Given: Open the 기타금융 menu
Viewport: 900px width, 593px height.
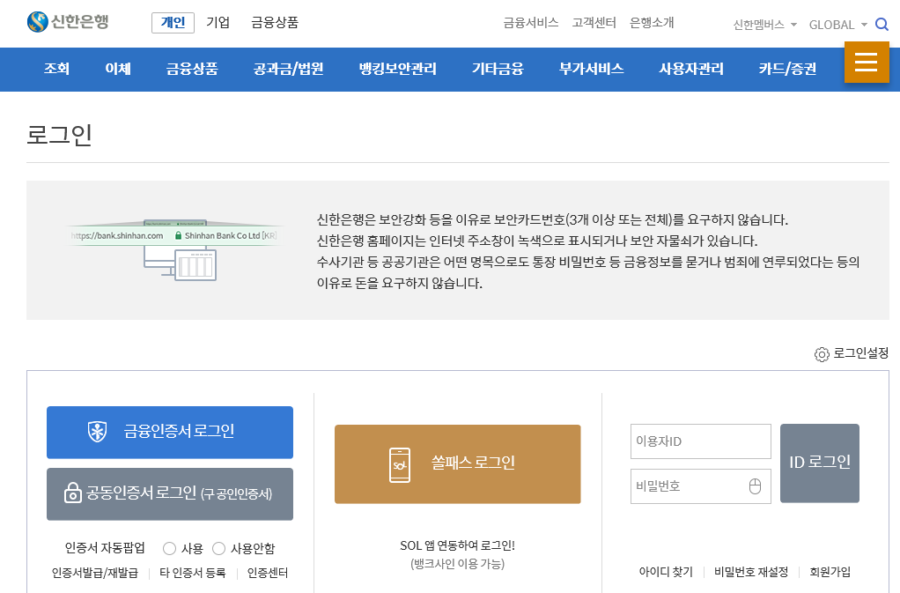Looking at the screenshot, I should click(x=498, y=69).
